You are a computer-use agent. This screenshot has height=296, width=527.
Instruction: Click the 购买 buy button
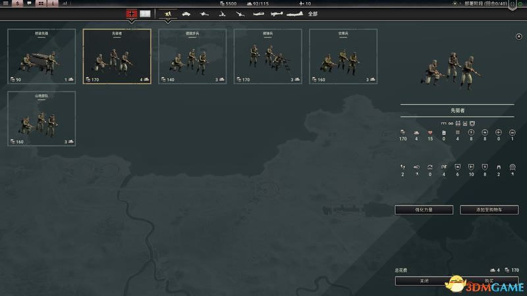pyautogui.click(x=489, y=281)
